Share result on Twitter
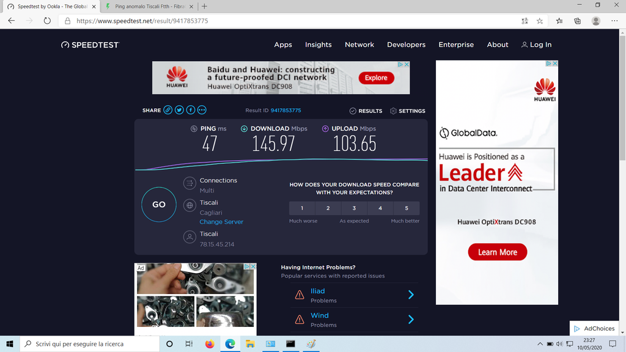The width and height of the screenshot is (626, 352). click(179, 110)
